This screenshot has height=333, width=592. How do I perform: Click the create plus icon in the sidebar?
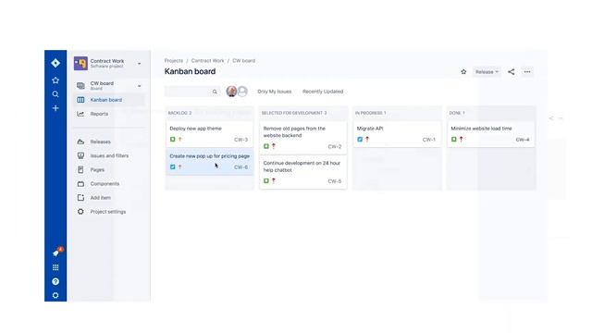click(55, 108)
